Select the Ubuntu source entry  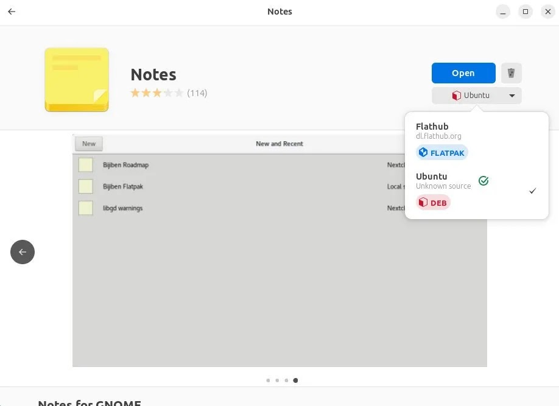(477, 191)
